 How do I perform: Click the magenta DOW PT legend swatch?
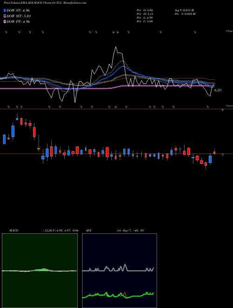[x=5, y=21]
